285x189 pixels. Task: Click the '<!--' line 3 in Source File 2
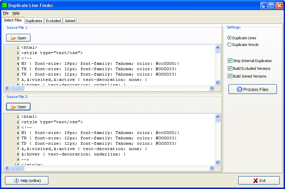27,127
